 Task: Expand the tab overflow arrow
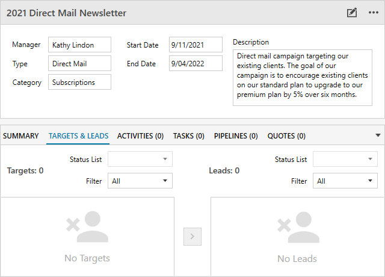click(378, 135)
